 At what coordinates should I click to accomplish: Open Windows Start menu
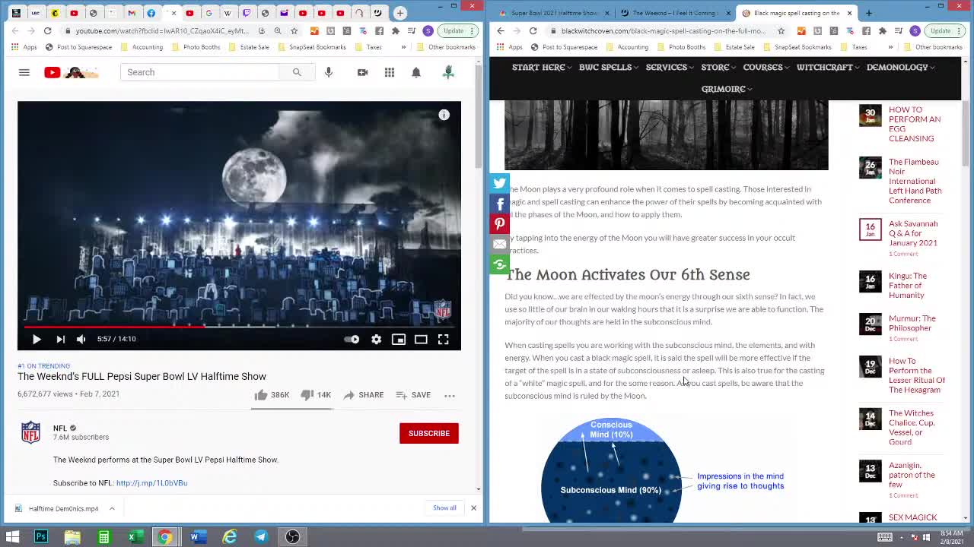click(13, 537)
